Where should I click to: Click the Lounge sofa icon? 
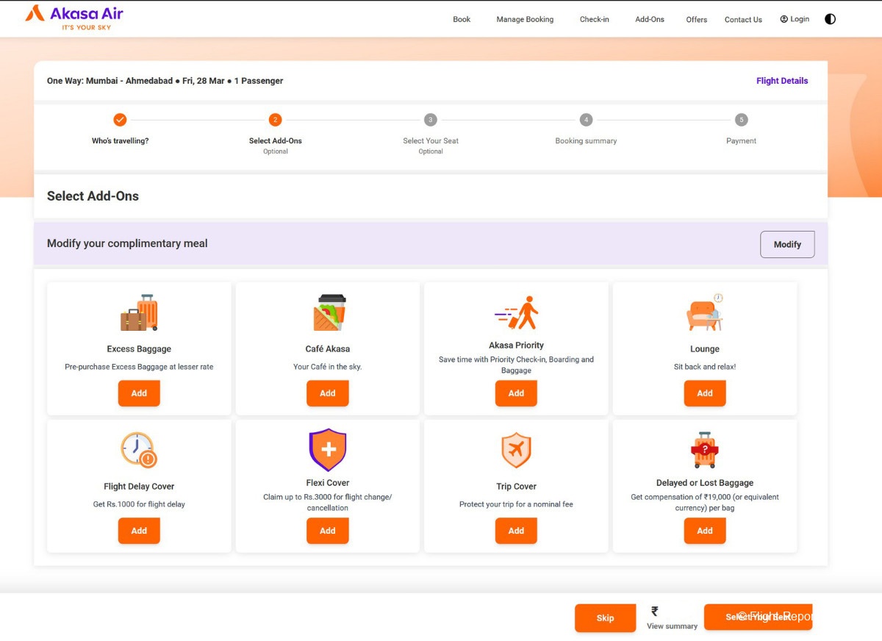coord(705,312)
